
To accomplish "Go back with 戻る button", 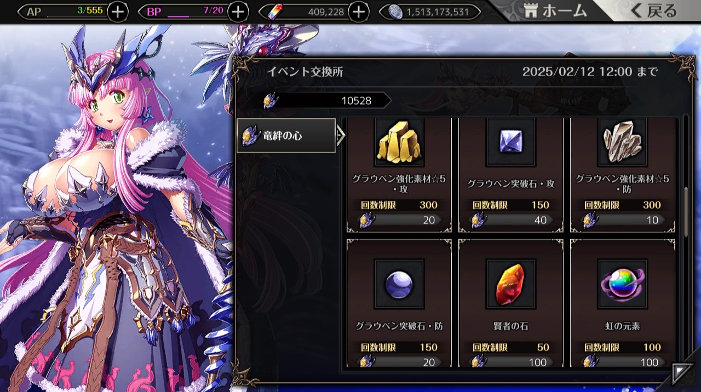I will (654, 10).
